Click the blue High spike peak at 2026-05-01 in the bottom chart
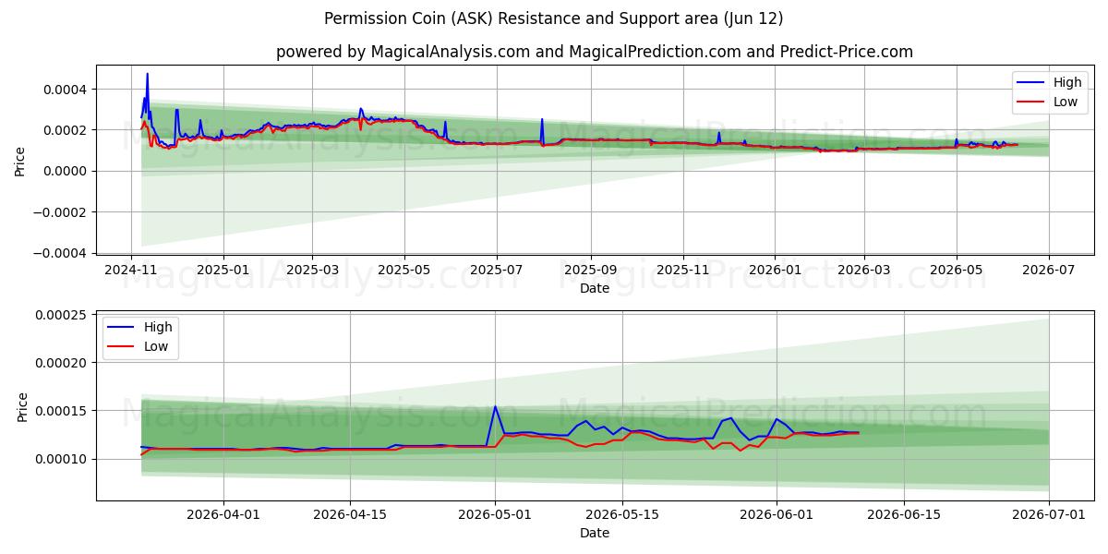The image size is (1108, 554). [x=495, y=406]
